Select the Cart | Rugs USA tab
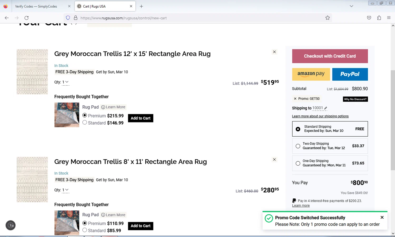This screenshot has width=395, height=237. [x=105, y=6]
